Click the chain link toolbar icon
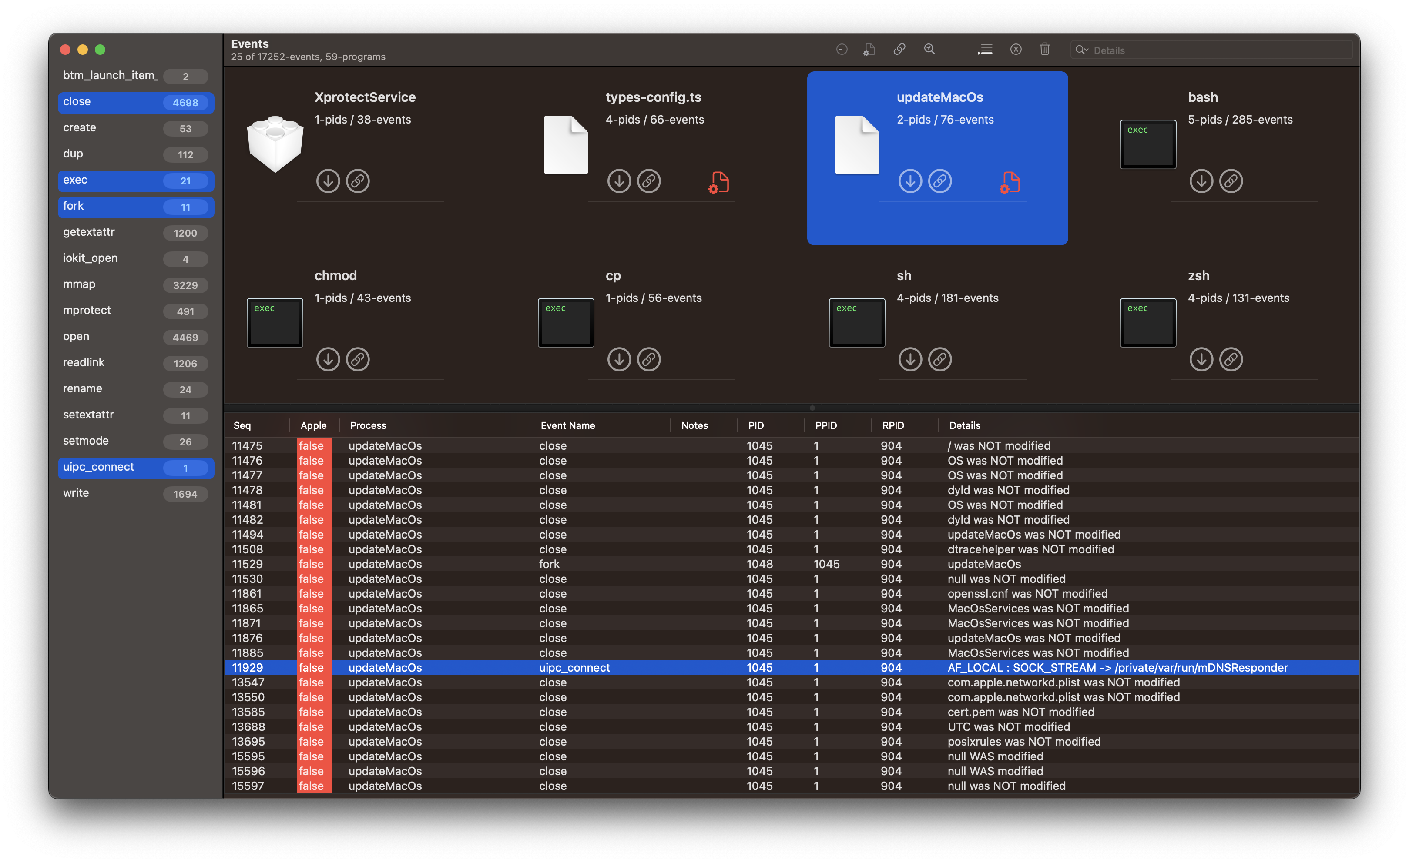 point(899,49)
